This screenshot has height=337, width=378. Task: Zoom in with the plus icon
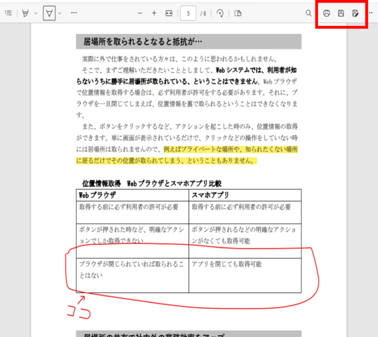[154, 13]
